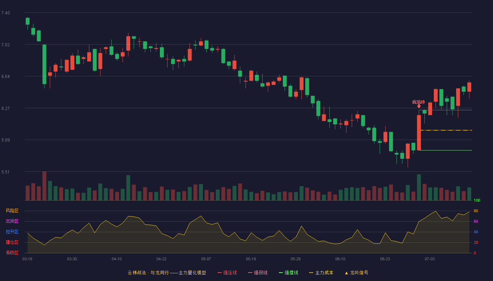Image resolution: width=493 pixels, height=281 pixels.
Task: Click the green horizontal support line
Action: 446,150
